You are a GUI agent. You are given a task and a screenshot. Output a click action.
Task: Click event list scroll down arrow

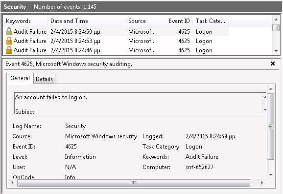[x=276, y=51]
